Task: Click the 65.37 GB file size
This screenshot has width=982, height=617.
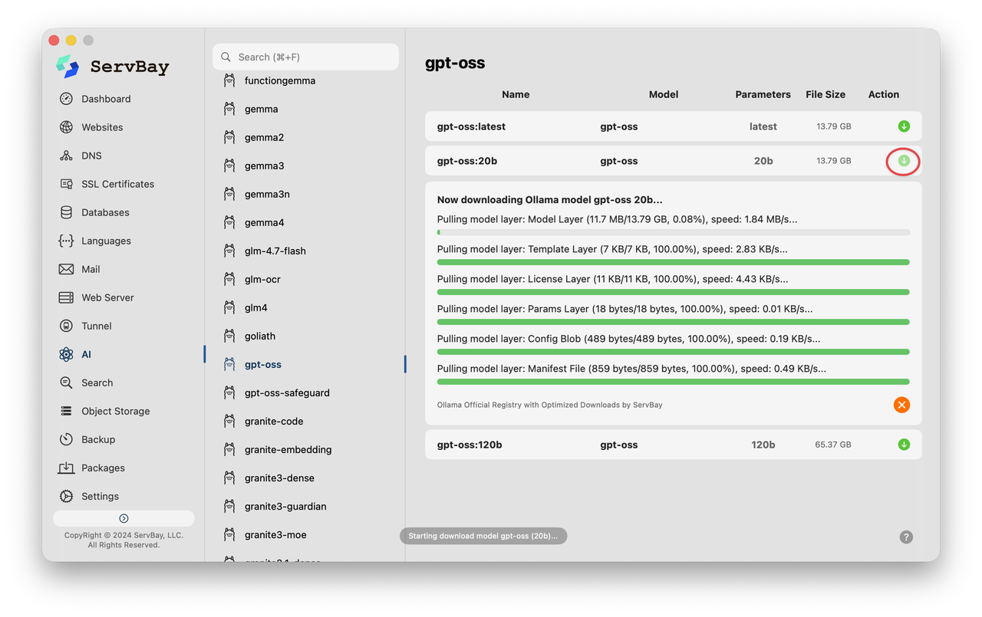Action: tap(833, 445)
